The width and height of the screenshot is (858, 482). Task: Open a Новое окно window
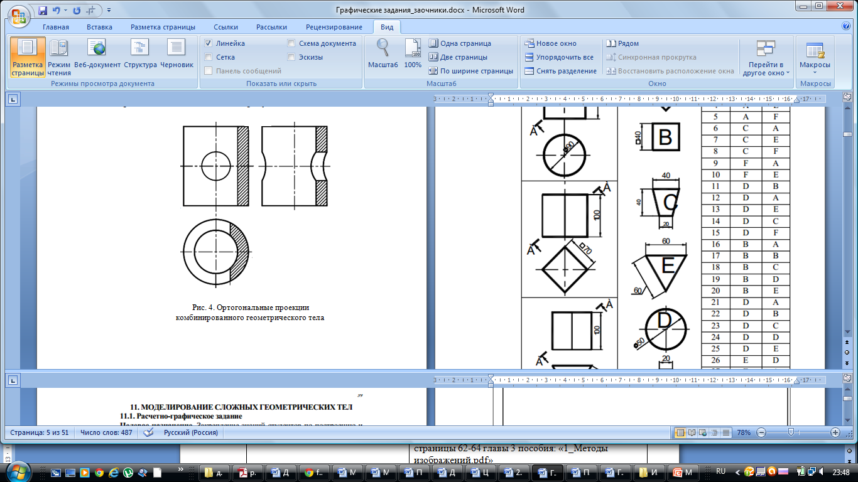coord(550,43)
